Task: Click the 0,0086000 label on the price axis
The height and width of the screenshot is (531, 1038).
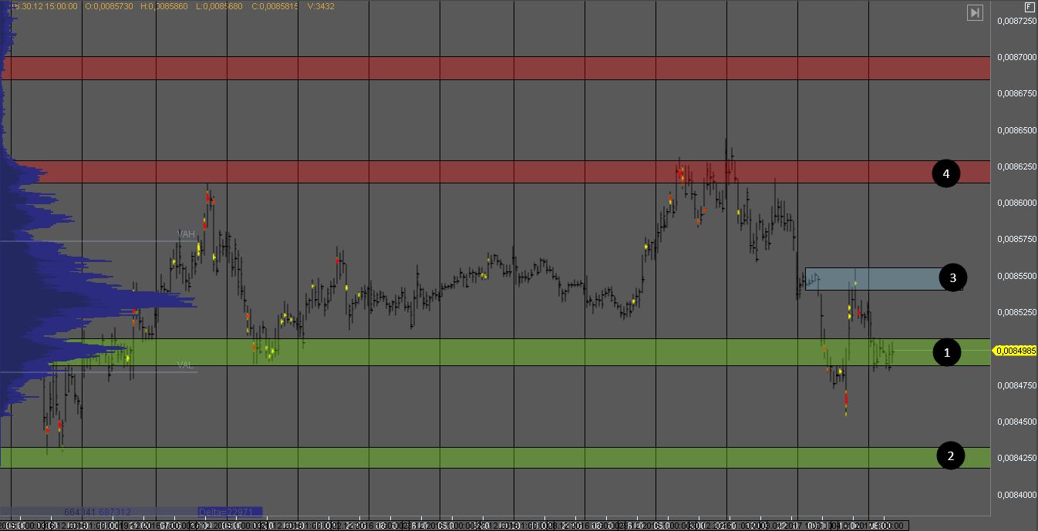Action: point(1016,203)
